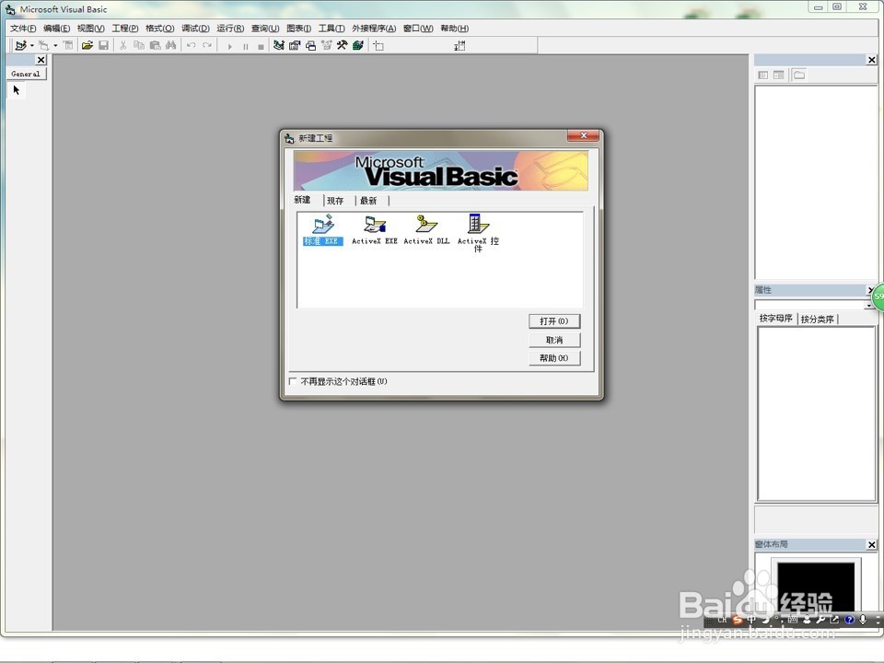Click the Paste toolbar icon
Image resolution: width=884 pixels, height=663 pixels.
155,46
